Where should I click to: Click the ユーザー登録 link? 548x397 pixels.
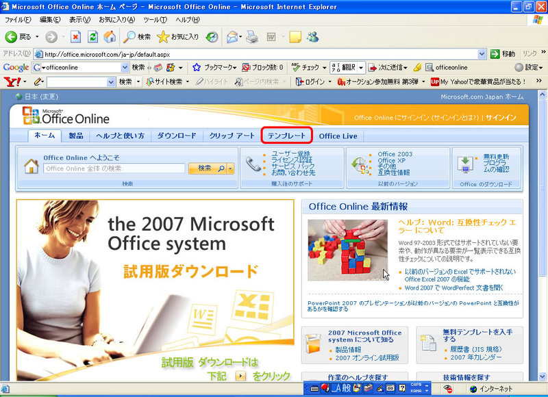coord(290,153)
